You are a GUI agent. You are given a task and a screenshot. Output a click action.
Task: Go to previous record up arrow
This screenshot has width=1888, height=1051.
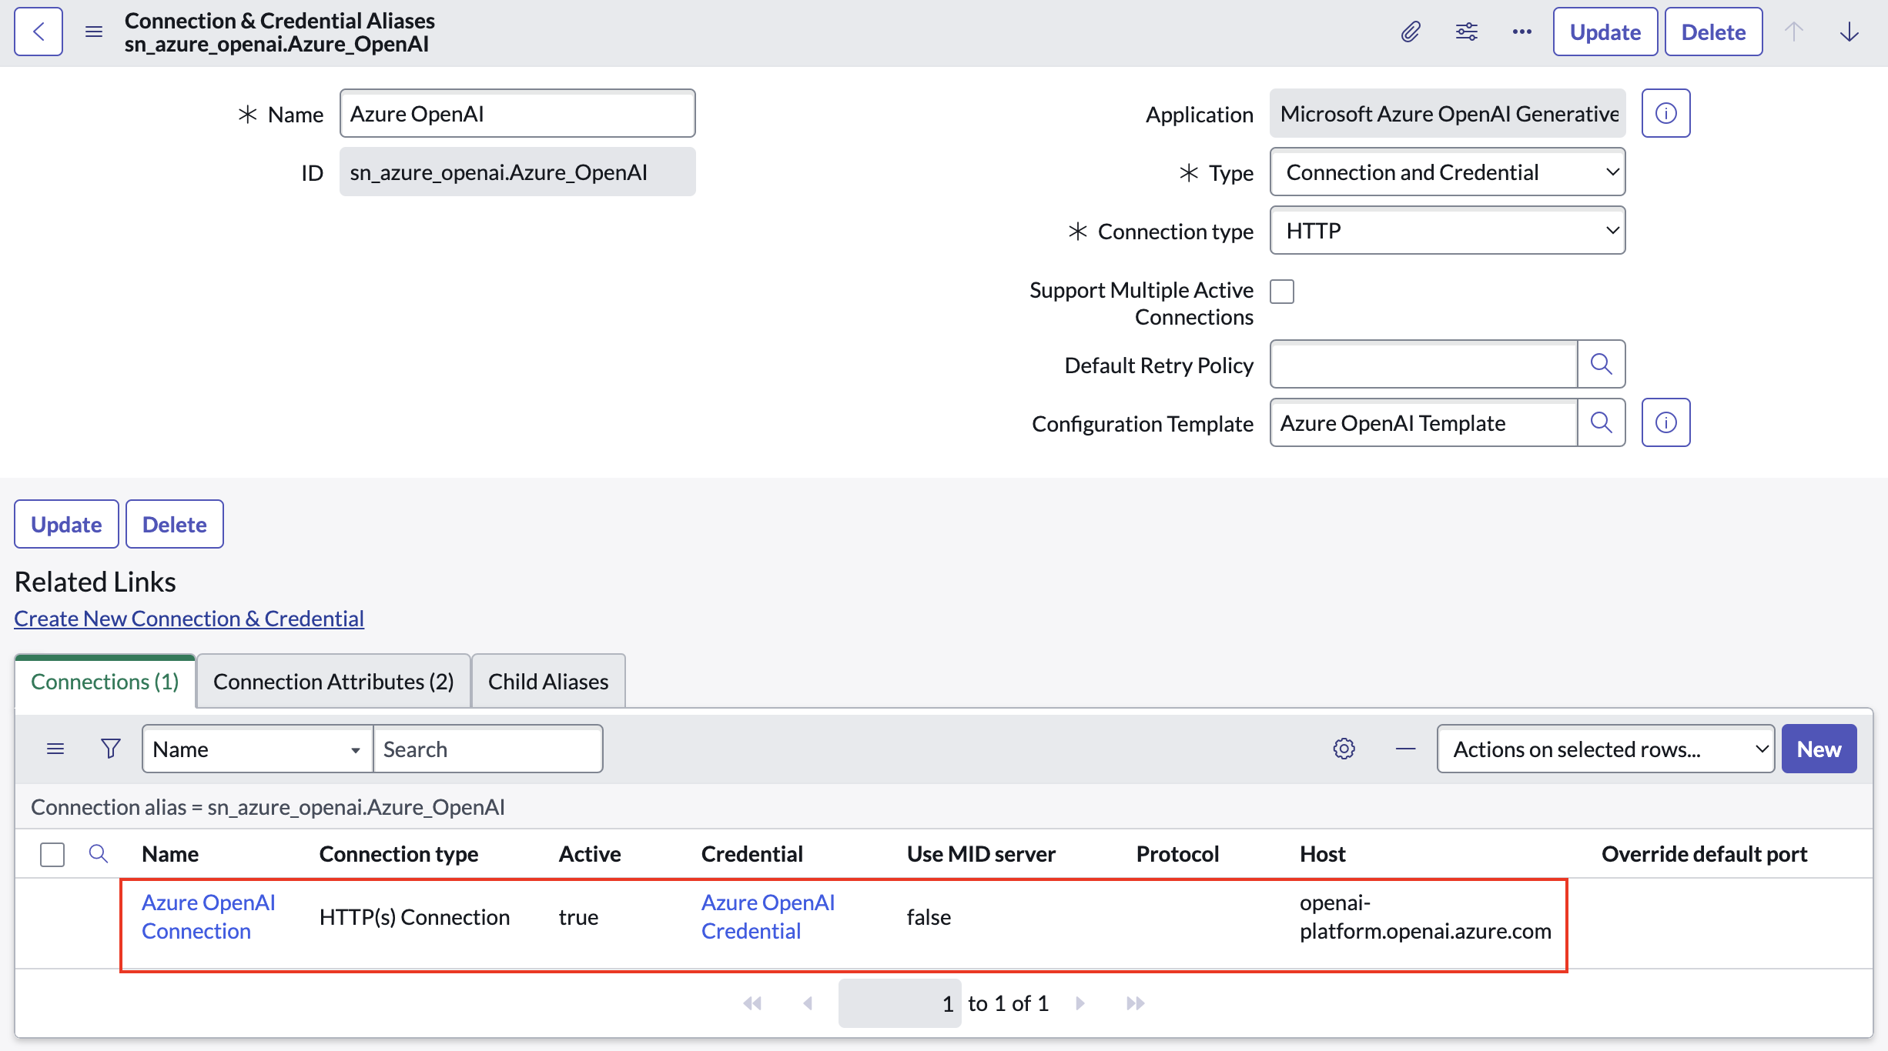point(1794,32)
